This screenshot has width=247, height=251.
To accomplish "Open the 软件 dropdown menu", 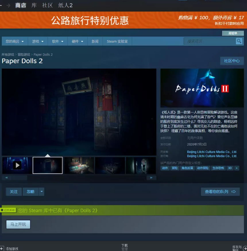I will coord(57,41).
